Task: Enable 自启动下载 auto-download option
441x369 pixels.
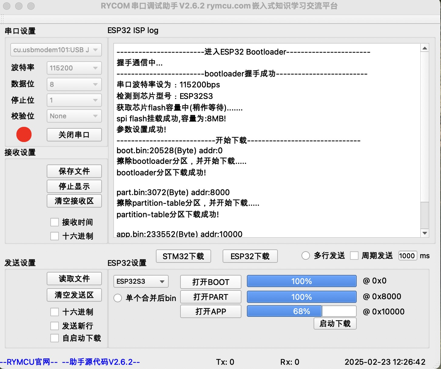Action: pyautogui.click(x=55, y=338)
